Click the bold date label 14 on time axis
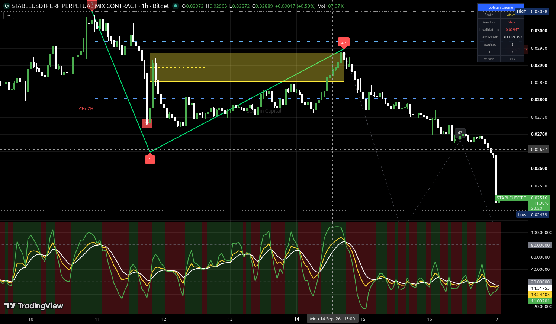556x324 pixels. 296,319
